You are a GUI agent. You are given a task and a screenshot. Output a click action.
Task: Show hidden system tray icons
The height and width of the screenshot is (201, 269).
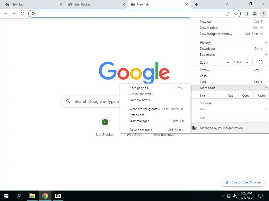(x=222, y=196)
